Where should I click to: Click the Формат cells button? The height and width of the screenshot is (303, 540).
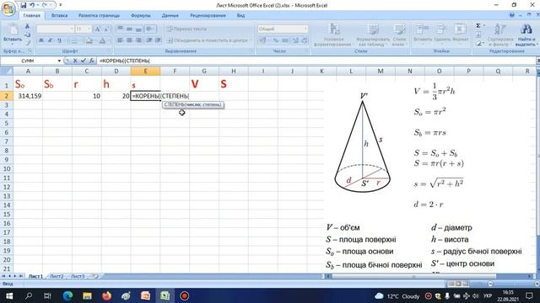(461, 33)
